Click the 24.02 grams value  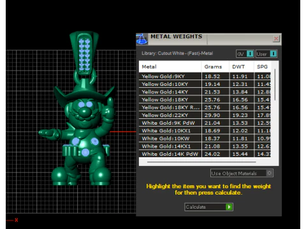[212, 154]
